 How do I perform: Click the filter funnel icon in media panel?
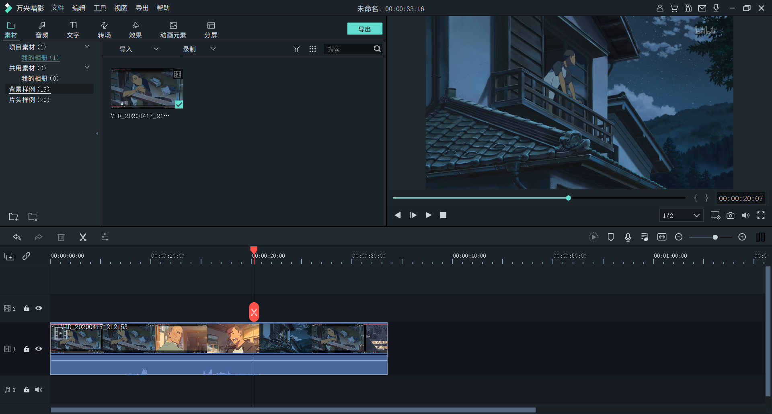[296, 49]
